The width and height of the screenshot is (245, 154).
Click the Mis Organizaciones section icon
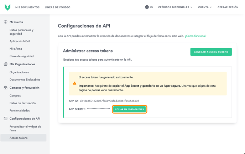(5, 64)
